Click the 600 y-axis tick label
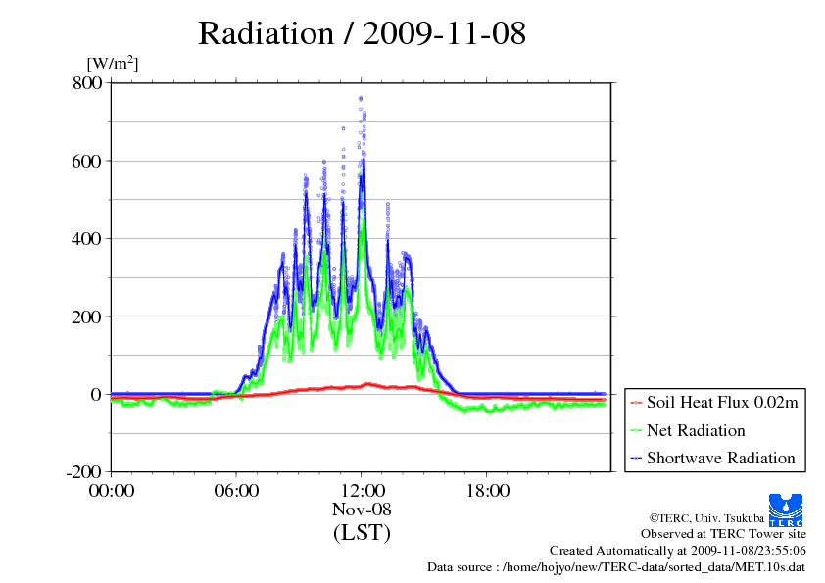The width and height of the screenshot is (825, 583). pyautogui.click(x=87, y=161)
